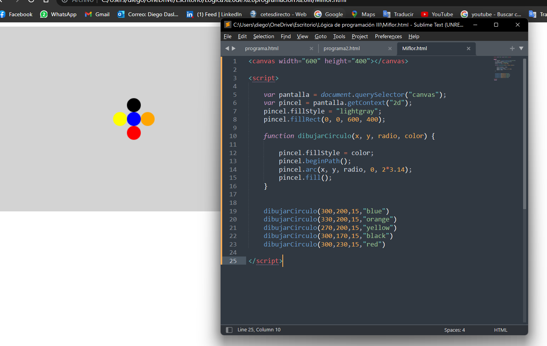
Task: Click dibujarCirculo call with "orange"
Action: point(330,219)
